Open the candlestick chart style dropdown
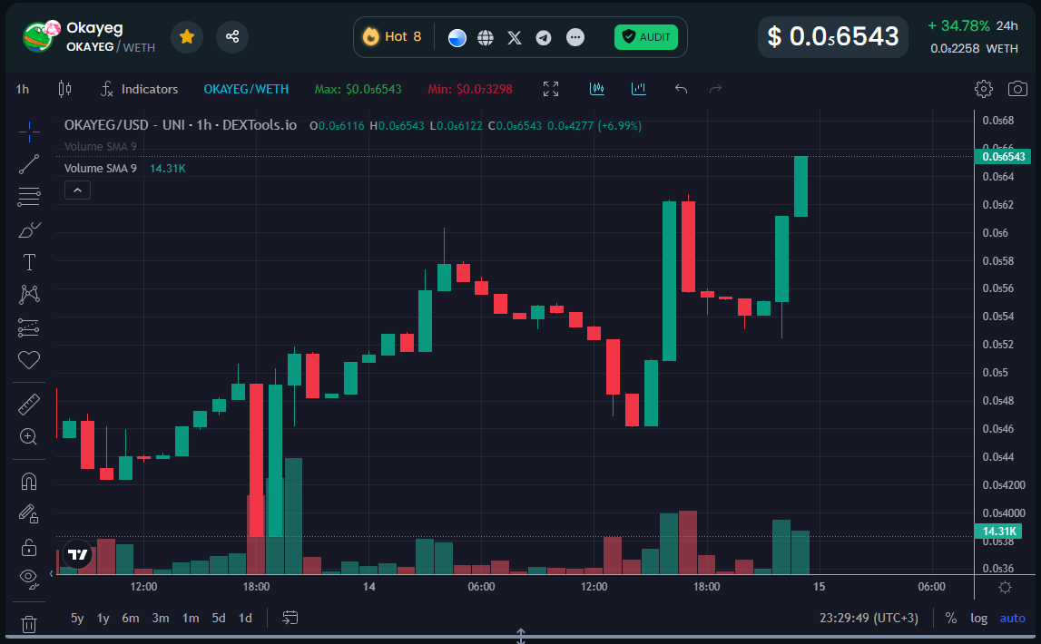The width and height of the screenshot is (1041, 644). pos(64,89)
